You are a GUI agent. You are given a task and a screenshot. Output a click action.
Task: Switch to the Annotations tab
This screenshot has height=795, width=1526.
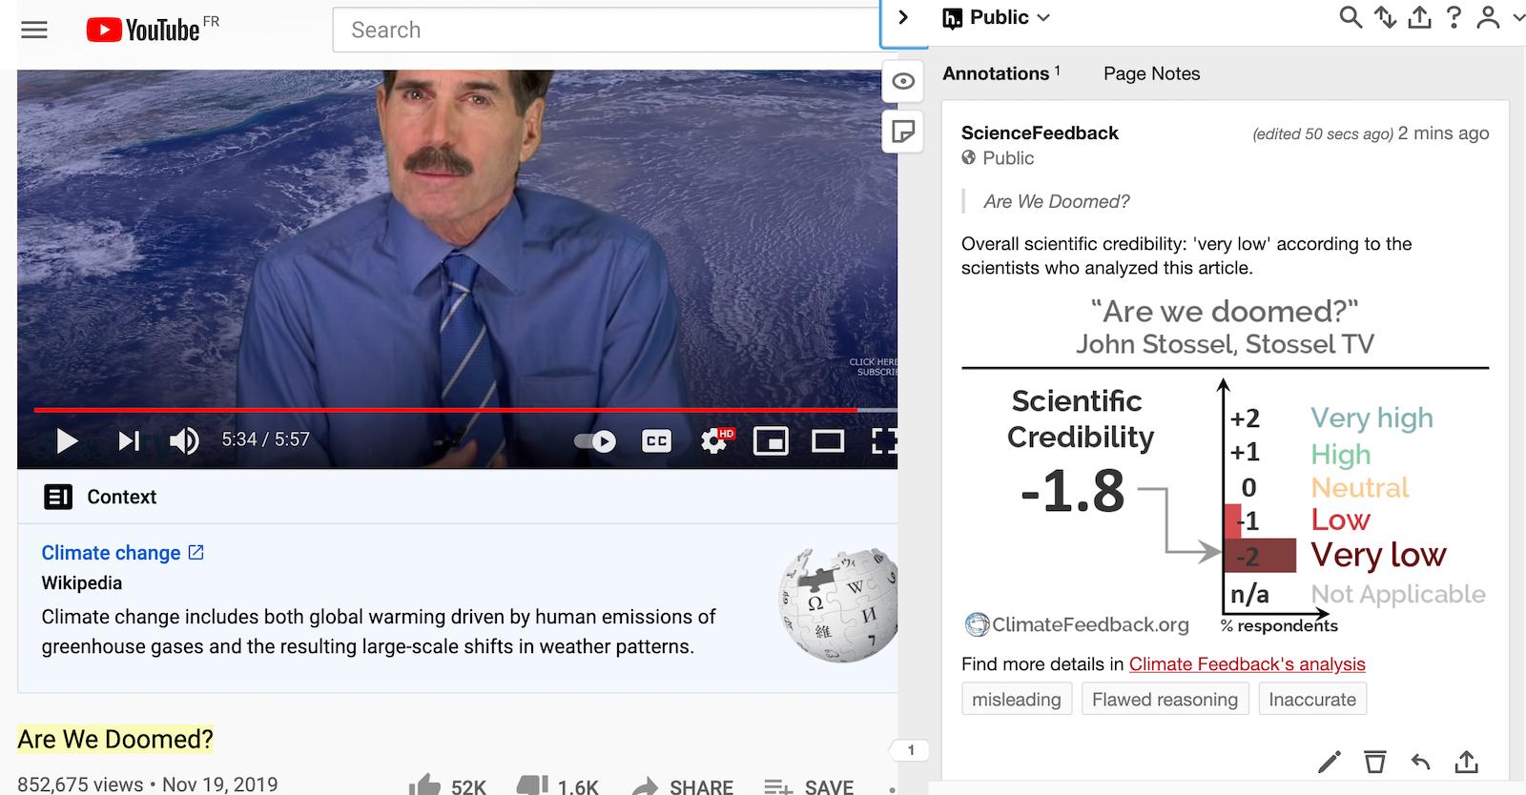(x=1001, y=73)
